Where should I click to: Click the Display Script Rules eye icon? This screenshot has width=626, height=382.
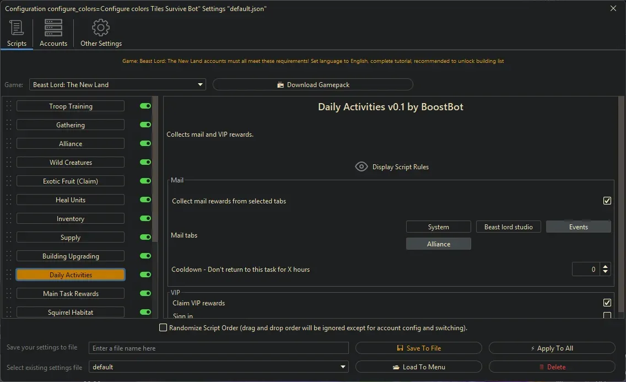click(361, 166)
